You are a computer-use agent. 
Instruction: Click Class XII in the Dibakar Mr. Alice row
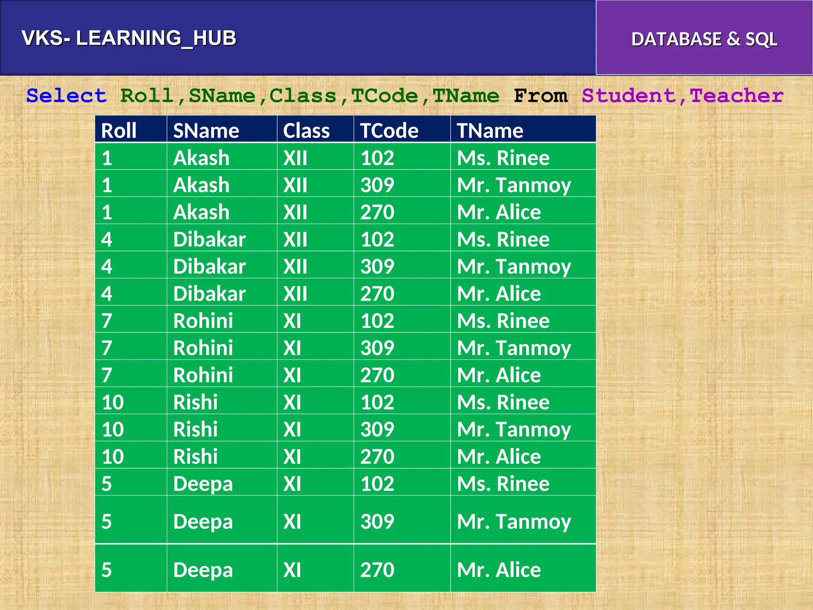(x=295, y=294)
